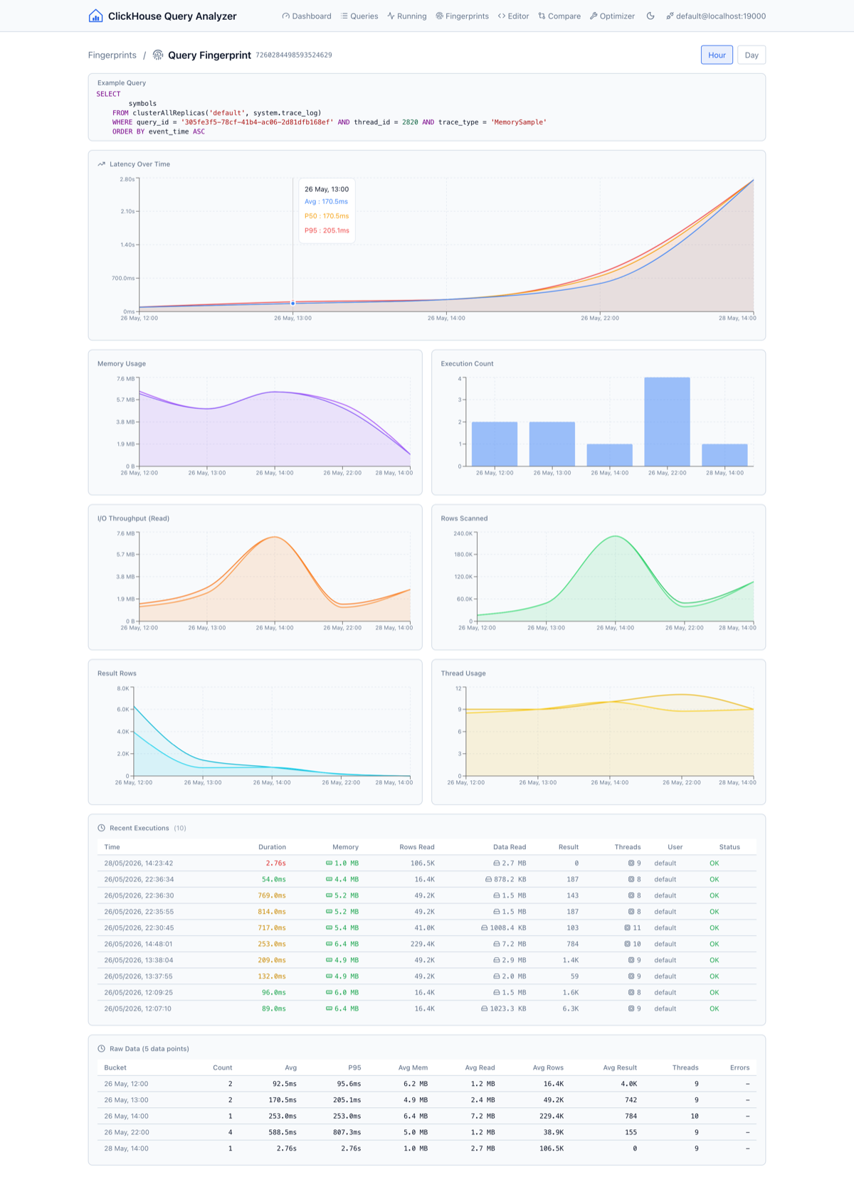Open the Dashboard nav item
This screenshot has width=854, height=1179.
click(307, 16)
